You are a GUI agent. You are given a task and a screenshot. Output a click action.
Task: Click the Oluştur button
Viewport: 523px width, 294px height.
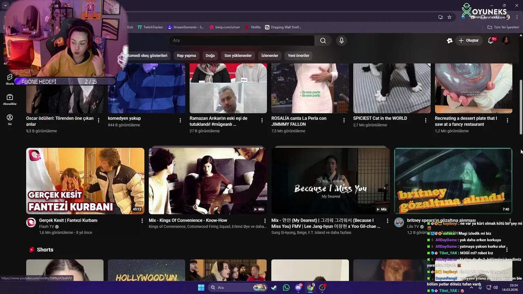tap(468, 40)
